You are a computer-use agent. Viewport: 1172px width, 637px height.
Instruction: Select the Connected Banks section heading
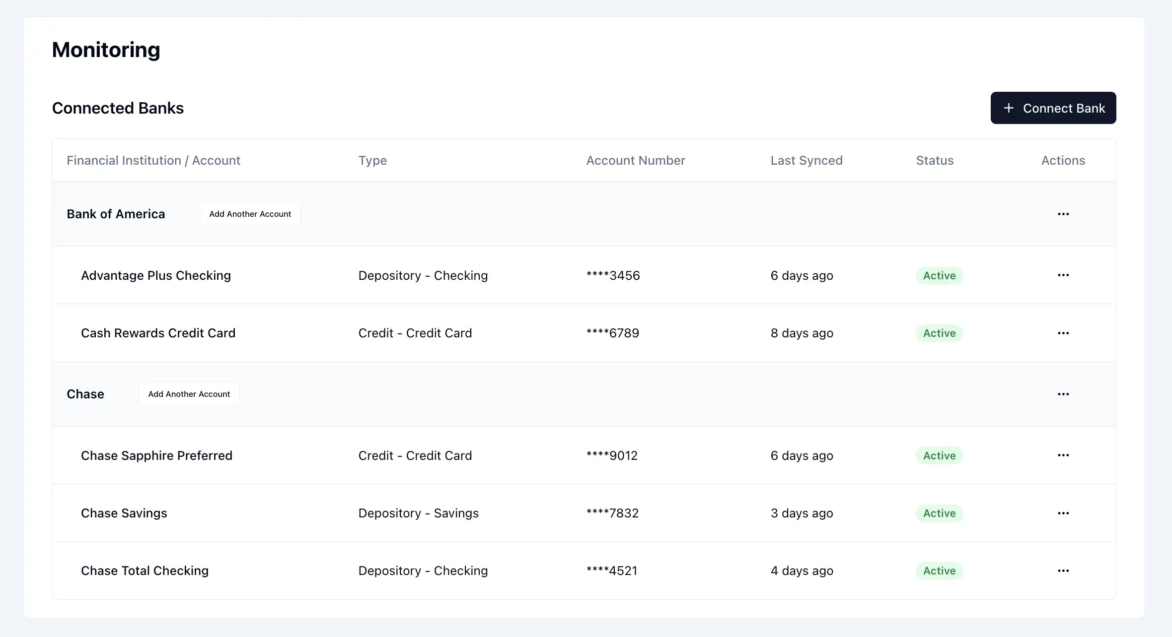point(118,108)
